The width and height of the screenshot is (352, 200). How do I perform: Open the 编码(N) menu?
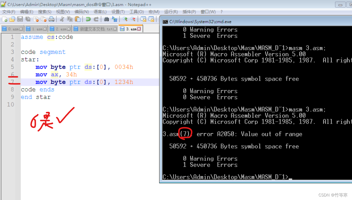81,12
